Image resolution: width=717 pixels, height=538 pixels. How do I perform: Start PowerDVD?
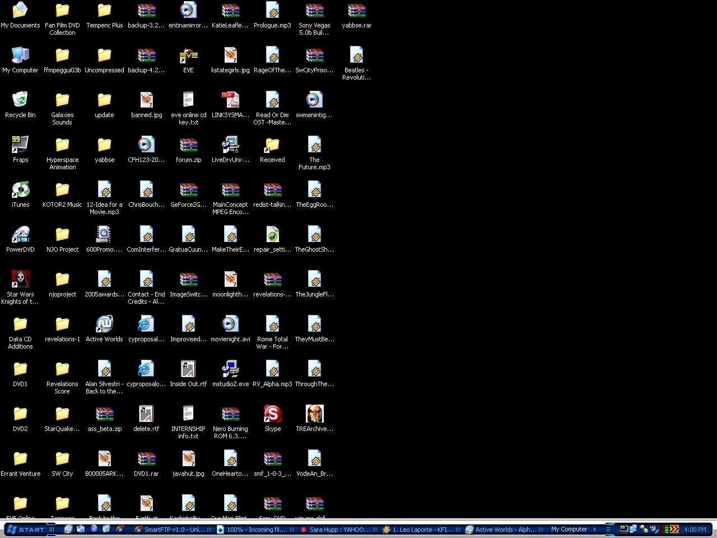click(x=20, y=234)
